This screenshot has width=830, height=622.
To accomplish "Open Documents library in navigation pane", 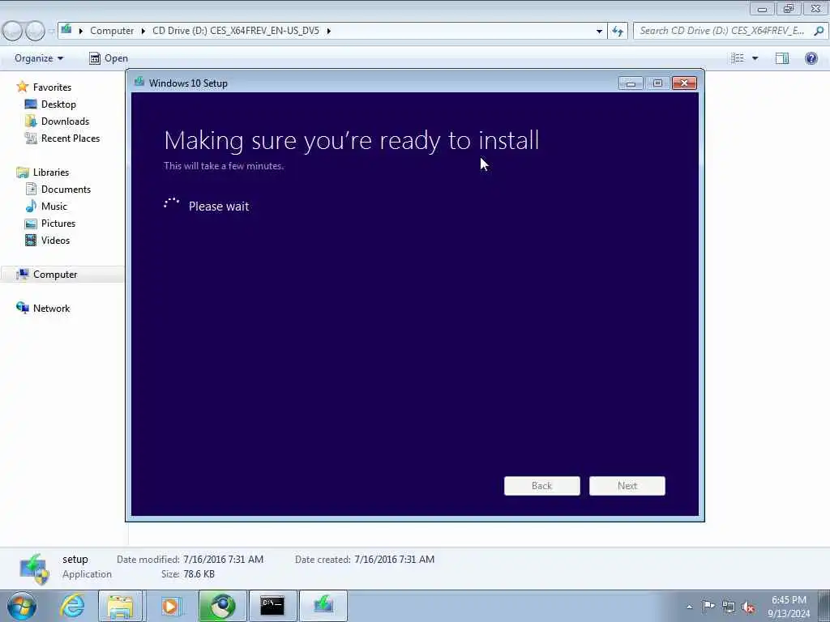I will [x=66, y=190].
